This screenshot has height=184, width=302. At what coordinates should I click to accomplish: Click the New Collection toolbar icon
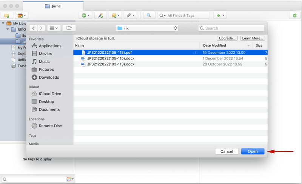7,16
